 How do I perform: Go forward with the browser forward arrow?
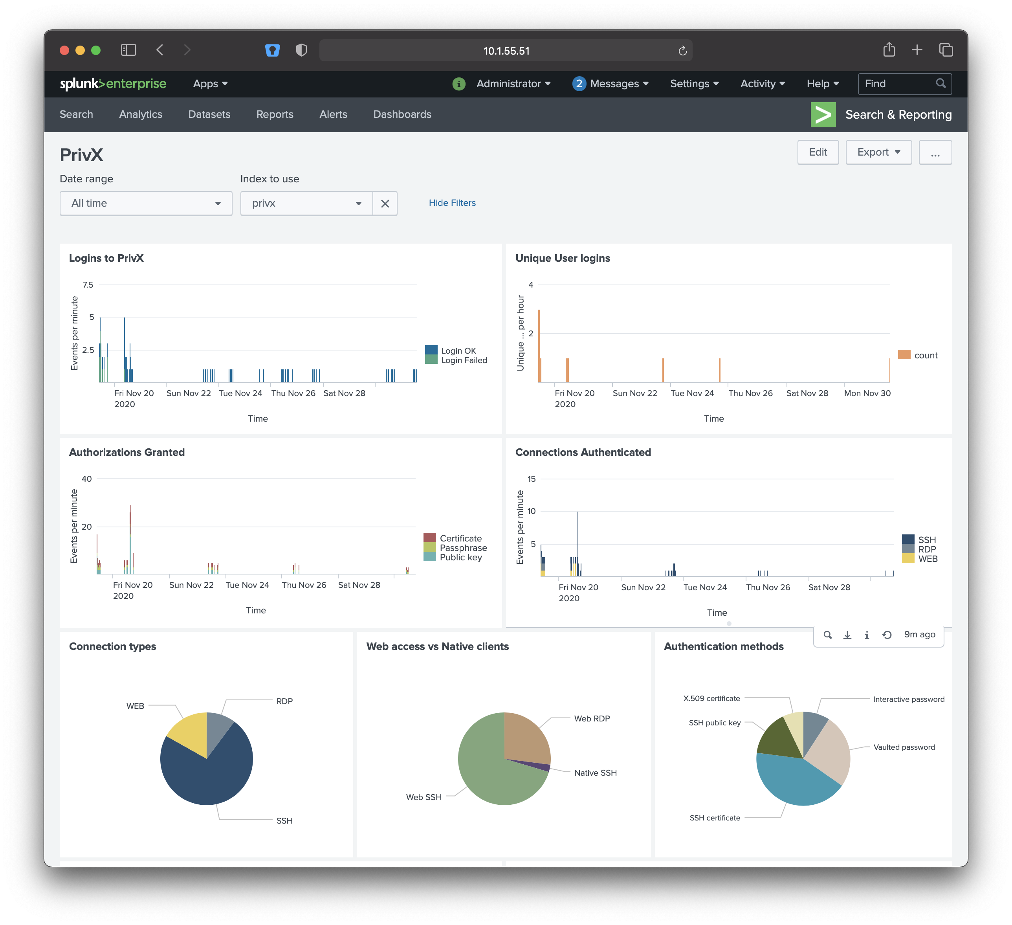point(187,50)
